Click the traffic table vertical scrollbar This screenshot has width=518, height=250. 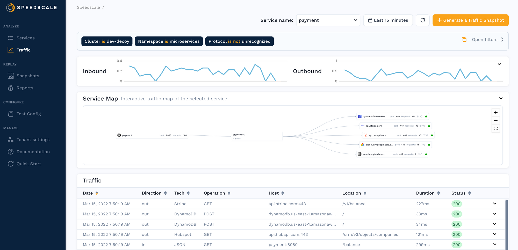coord(506,223)
